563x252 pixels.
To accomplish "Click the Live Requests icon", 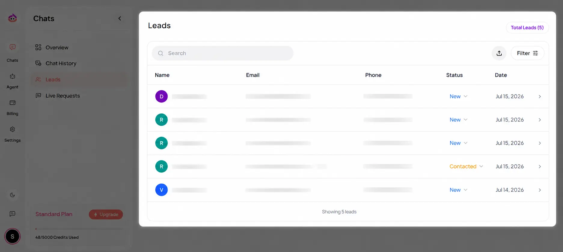I will pyautogui.click(x=38, y=96).
